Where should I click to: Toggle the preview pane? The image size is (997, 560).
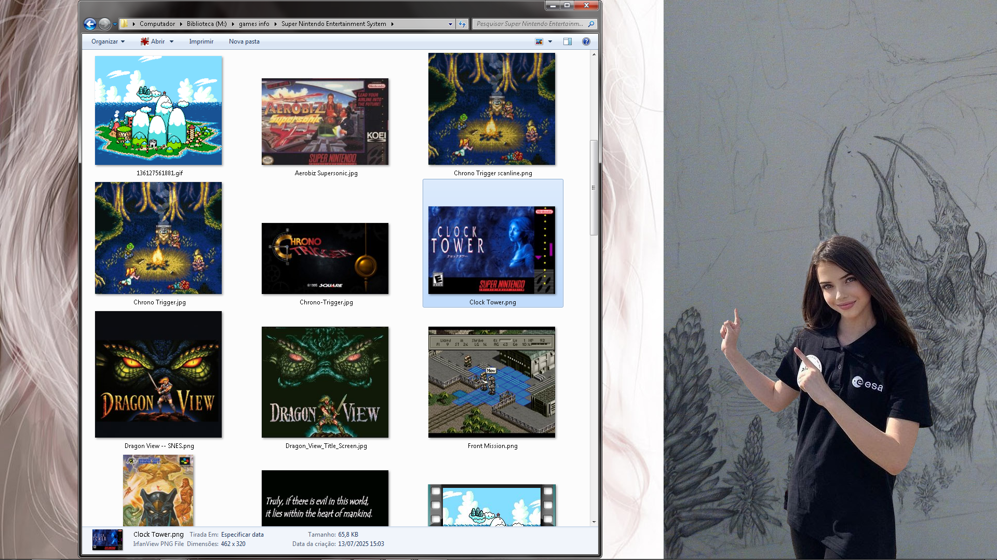[568, 41]
